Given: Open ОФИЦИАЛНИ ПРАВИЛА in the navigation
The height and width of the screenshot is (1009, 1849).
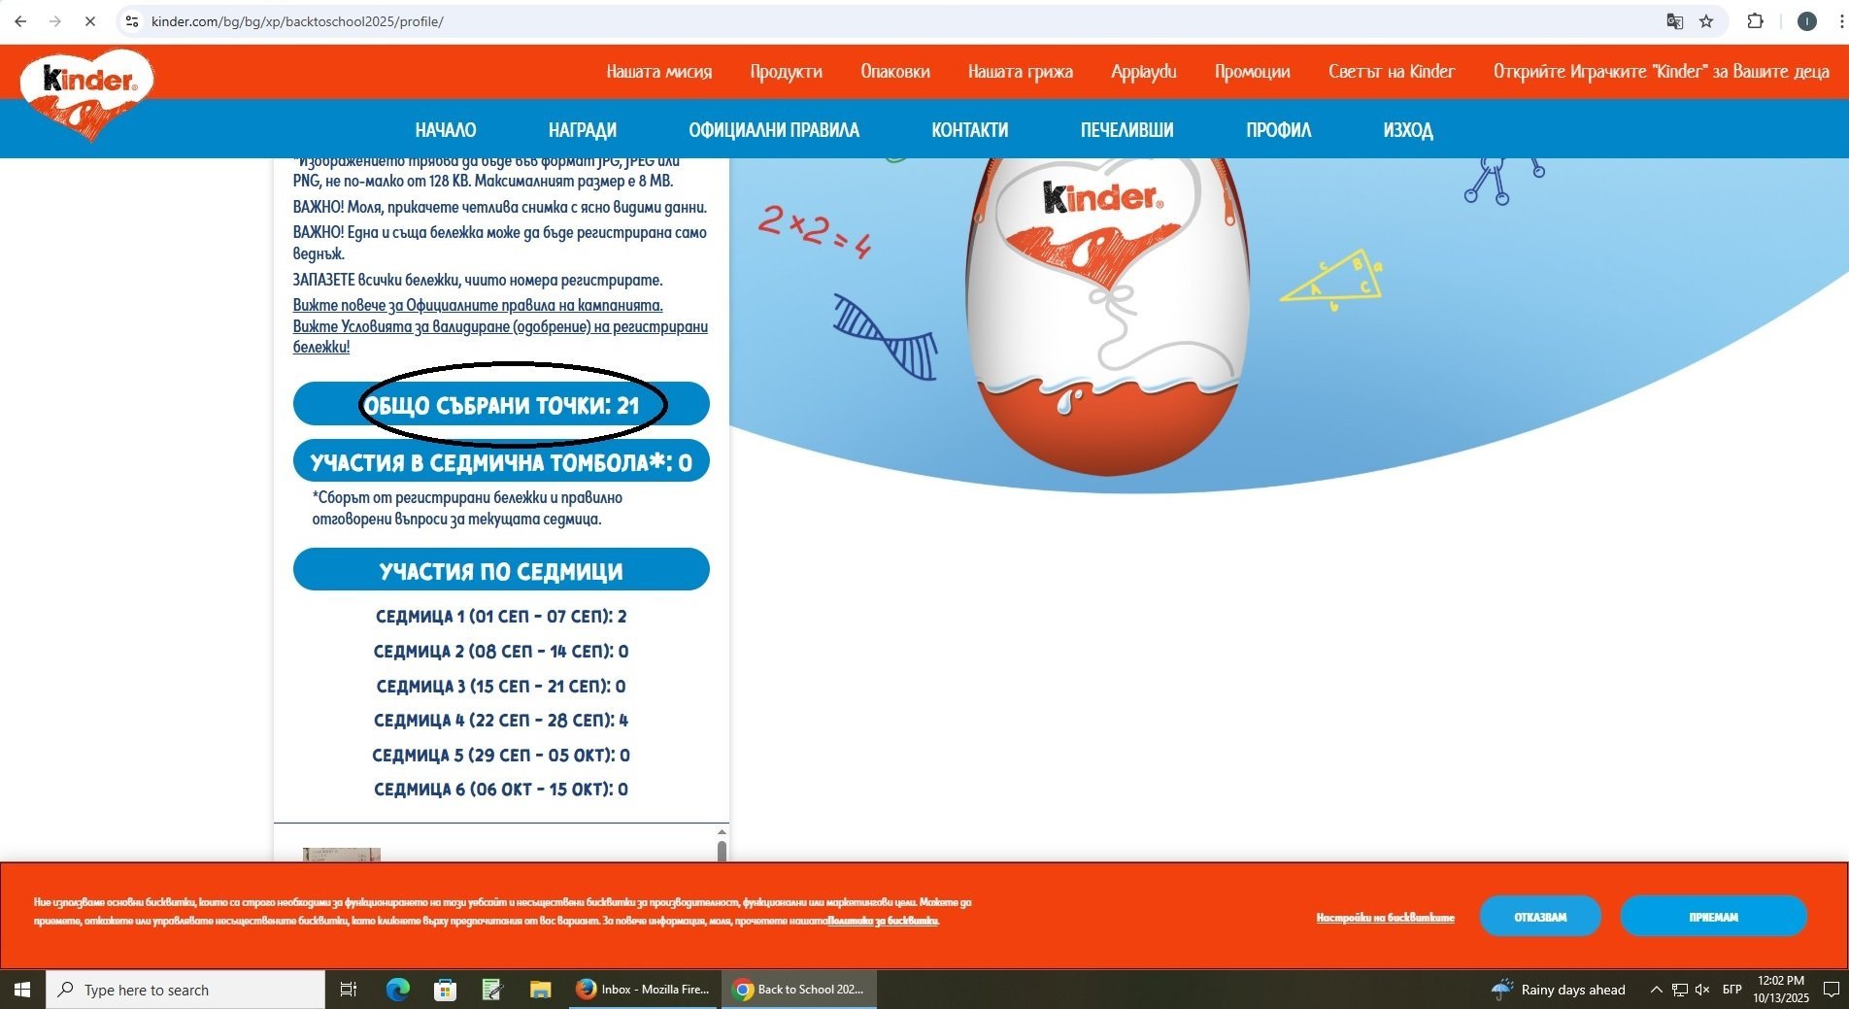Looking at the screenshot, I should point(773,130).
